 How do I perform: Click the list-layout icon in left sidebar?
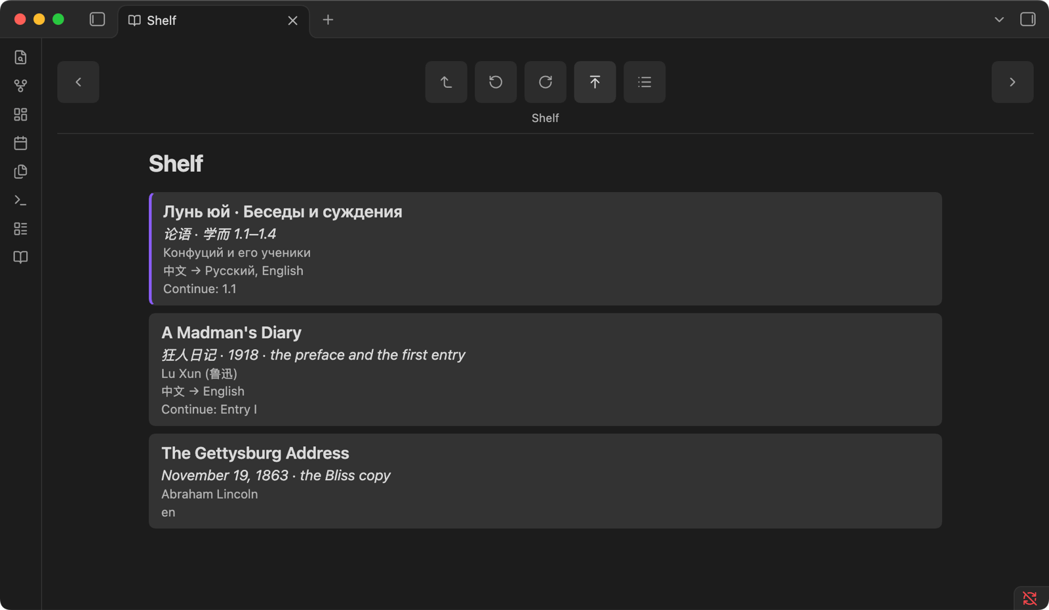(x=20, y=229)
